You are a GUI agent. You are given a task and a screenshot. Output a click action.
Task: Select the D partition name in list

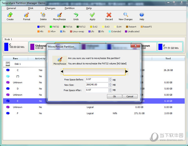18,89
